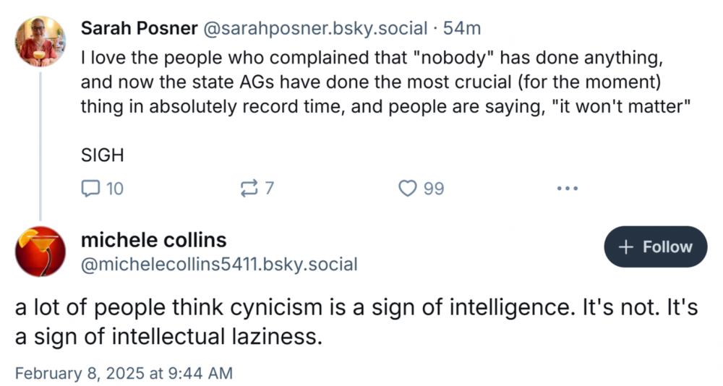The width and height of the screenshot is (723, 386).
Task: Like Sarah Posner's post with the heart icon
Action: [x=408, y=189]
